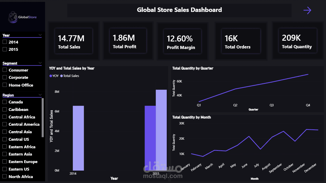
Task: Enable the Consumer segment filter
Action: tap(5, 70)
